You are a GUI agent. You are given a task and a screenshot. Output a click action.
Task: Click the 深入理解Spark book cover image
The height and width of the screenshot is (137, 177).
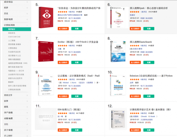tap(118, 17)
